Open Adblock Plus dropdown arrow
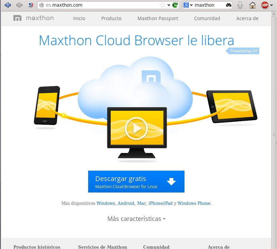Image resolution: width=277 pixels, height=249 pixels. (271, 5)
